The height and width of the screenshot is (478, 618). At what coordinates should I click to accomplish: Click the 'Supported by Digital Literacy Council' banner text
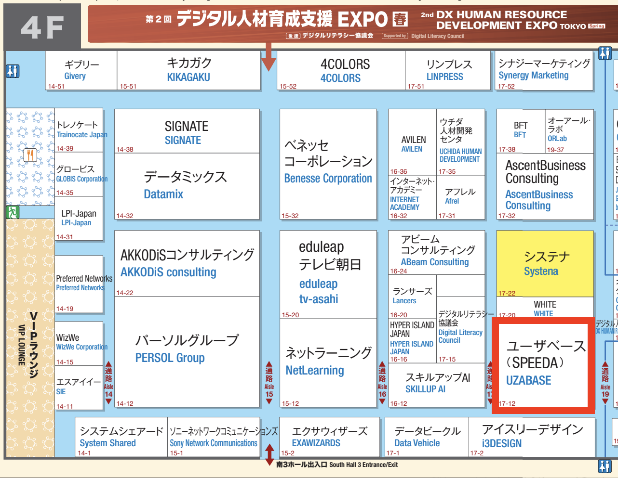[x=423, y=36]
